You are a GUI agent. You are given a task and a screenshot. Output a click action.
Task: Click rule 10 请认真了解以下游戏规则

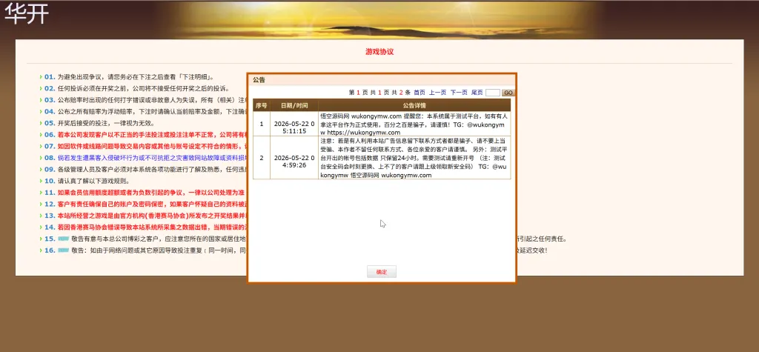click(95, 181)
